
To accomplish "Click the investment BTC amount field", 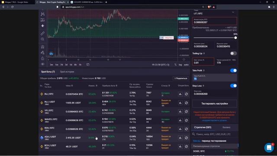I will tap(215, 21).
